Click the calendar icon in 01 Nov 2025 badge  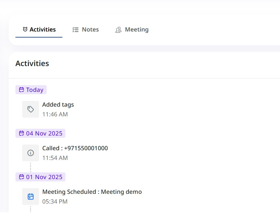click(x=21, y=177)
